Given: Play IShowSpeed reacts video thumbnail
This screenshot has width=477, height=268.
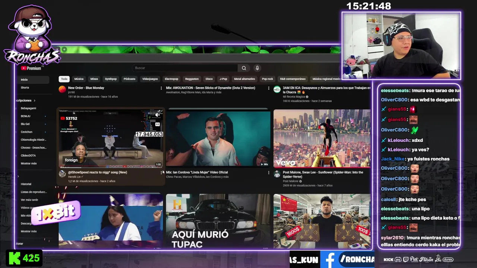Looking at the screenshot, I should (x=111, y=138).
